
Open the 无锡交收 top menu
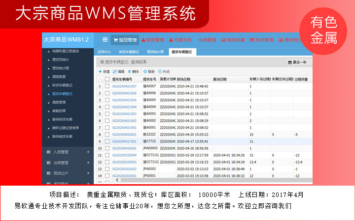tap(180, 40)
